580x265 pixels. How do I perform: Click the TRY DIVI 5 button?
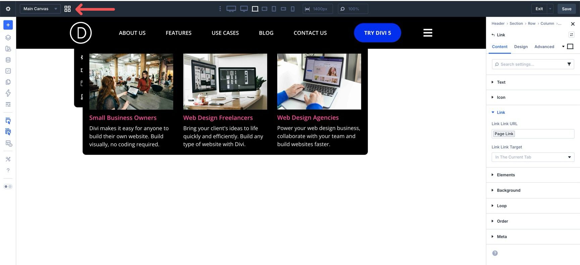pos(378,33)
